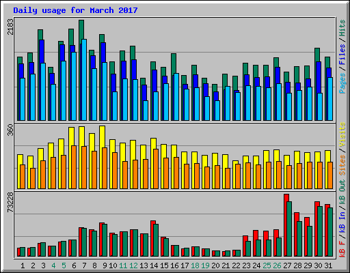Click the 'Sites' legend label
This screenshot has height=273, width=350.
click(342, 165)
